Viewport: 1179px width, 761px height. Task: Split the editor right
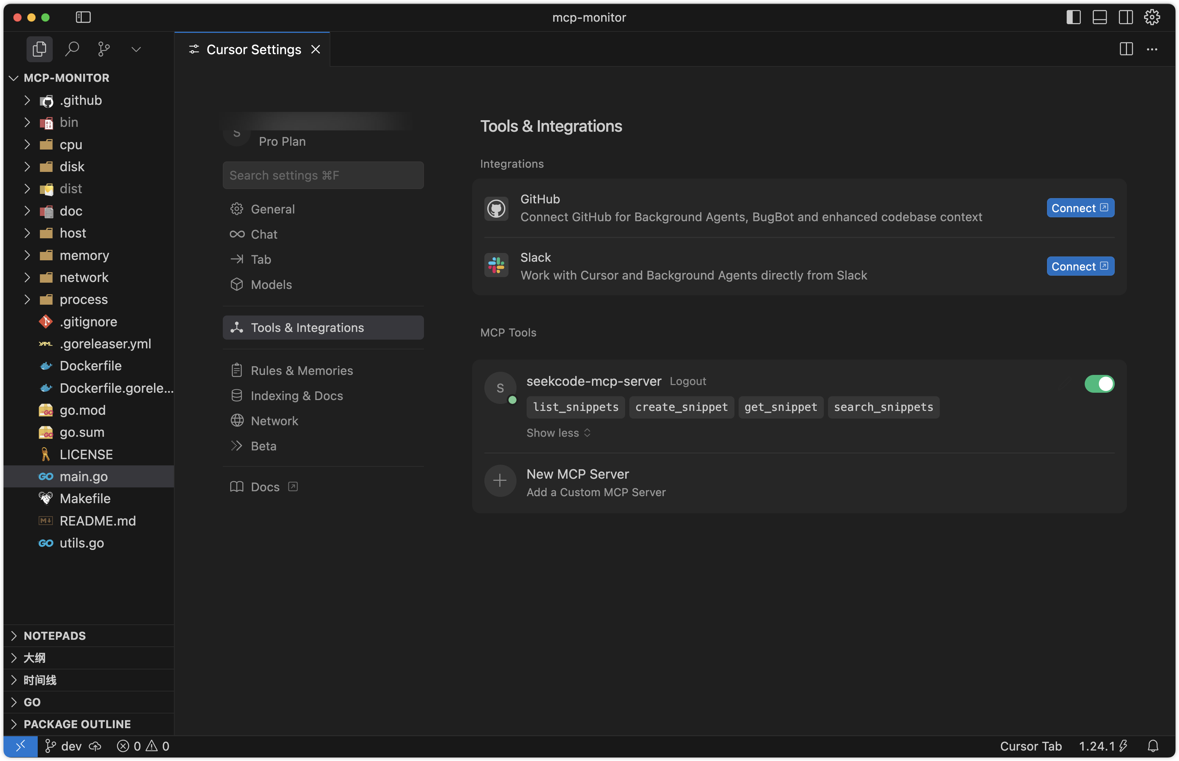coord(1126,49)
